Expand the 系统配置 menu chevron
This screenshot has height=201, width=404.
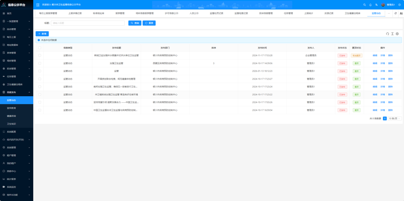(29, 131)
